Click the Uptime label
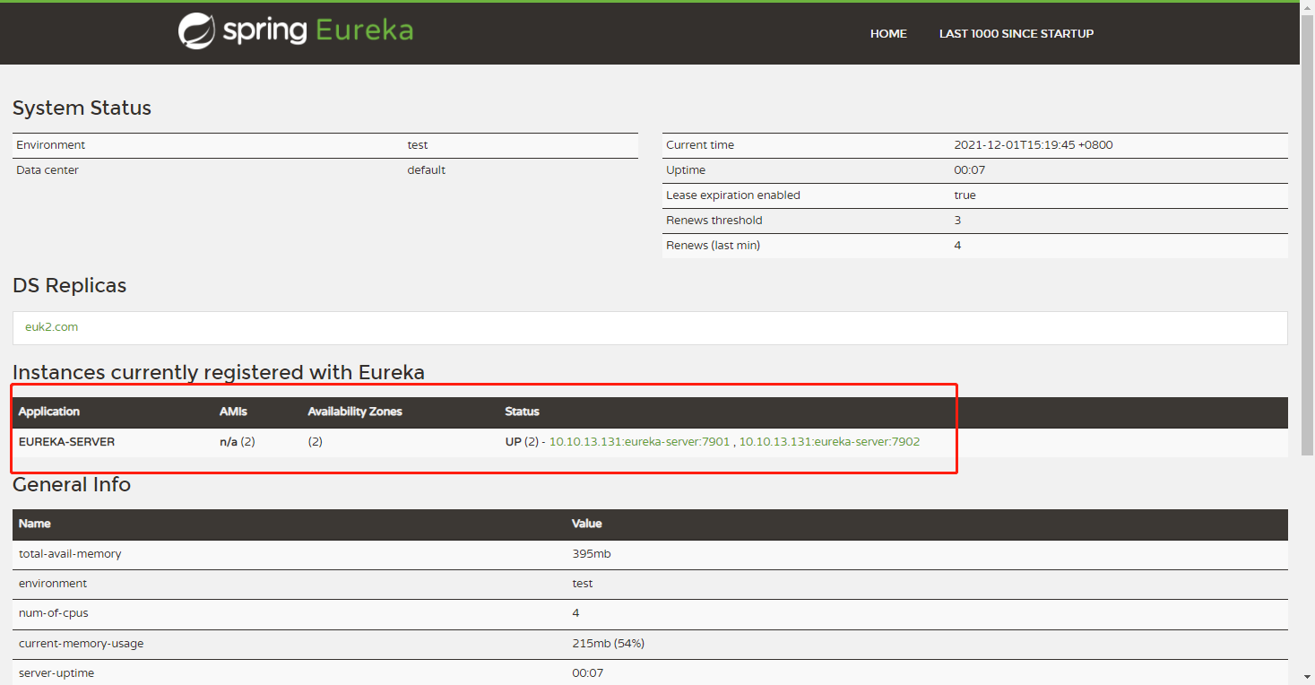Viewport: 1315px width, 685px height. [x=686, y=170]
